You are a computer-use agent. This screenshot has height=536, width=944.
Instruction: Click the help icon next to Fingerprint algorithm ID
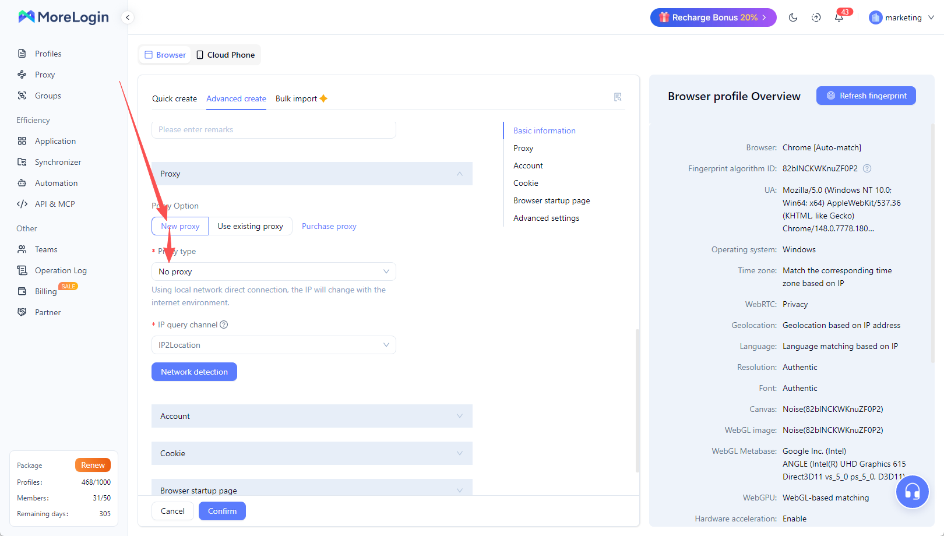(x=867, y=168)
